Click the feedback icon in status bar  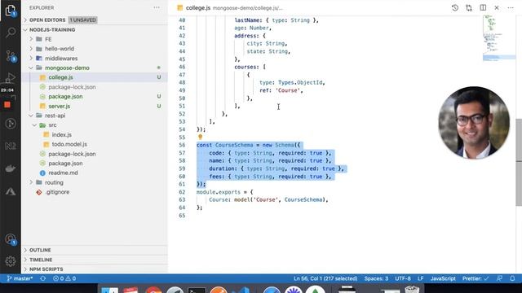point(499,278)
